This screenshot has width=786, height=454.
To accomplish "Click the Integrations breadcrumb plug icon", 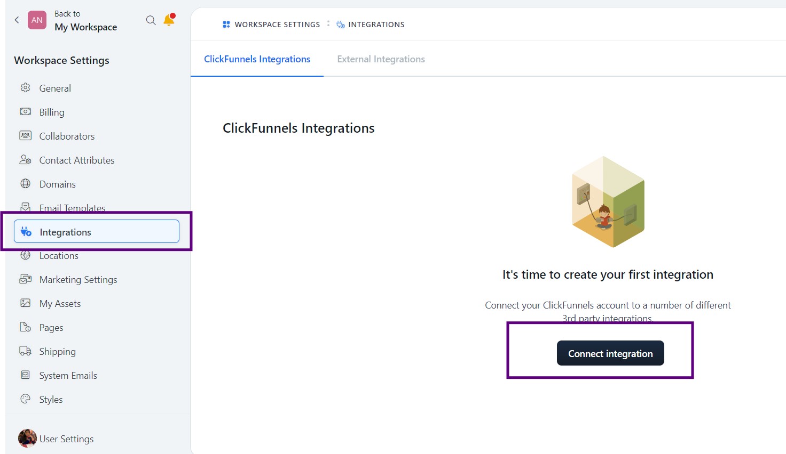I will pyautogui.click(x=341, y=25).
